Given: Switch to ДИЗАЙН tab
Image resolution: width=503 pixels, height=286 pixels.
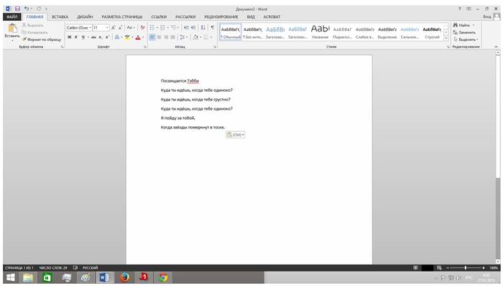Looking at the screenshot, I should 85,16.
